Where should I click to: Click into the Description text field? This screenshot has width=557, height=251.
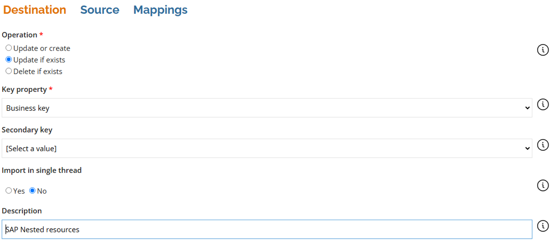[267, 229]
